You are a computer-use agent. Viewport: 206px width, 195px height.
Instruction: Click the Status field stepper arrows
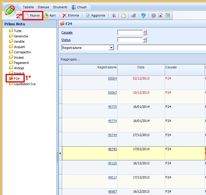pos(145,40)
